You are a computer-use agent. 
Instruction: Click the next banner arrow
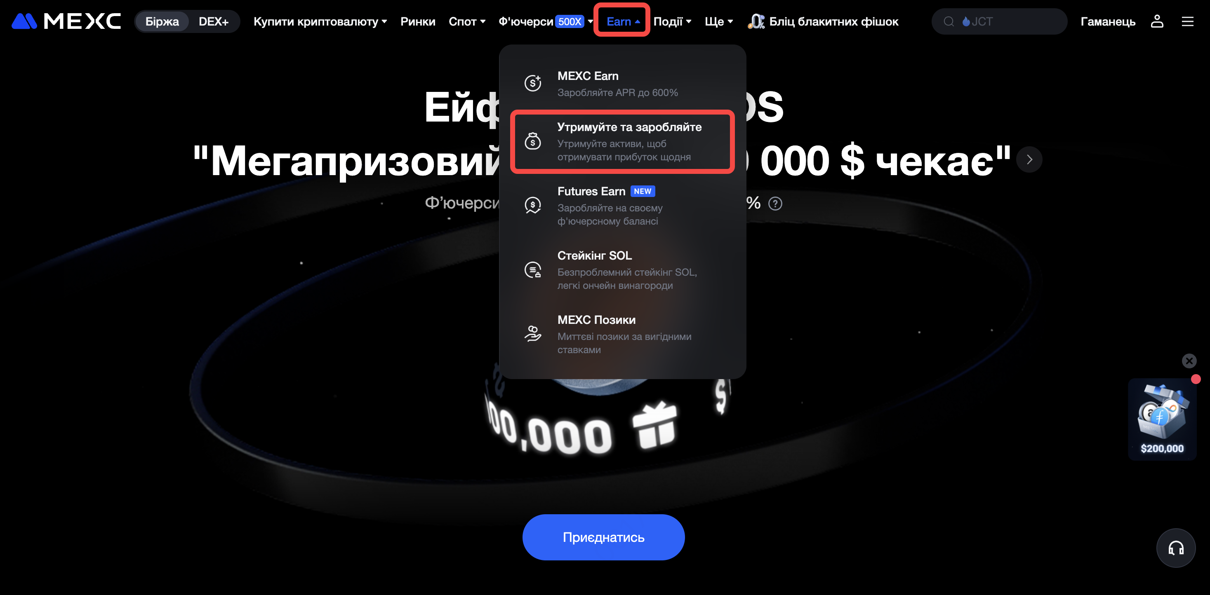pyautogui.click(x=1029, y=159)
